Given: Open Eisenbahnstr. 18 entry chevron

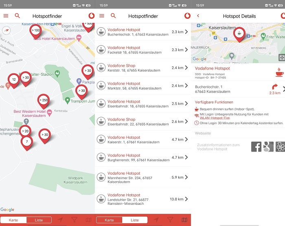Looking at the screenshot, I should coord(186,103).
